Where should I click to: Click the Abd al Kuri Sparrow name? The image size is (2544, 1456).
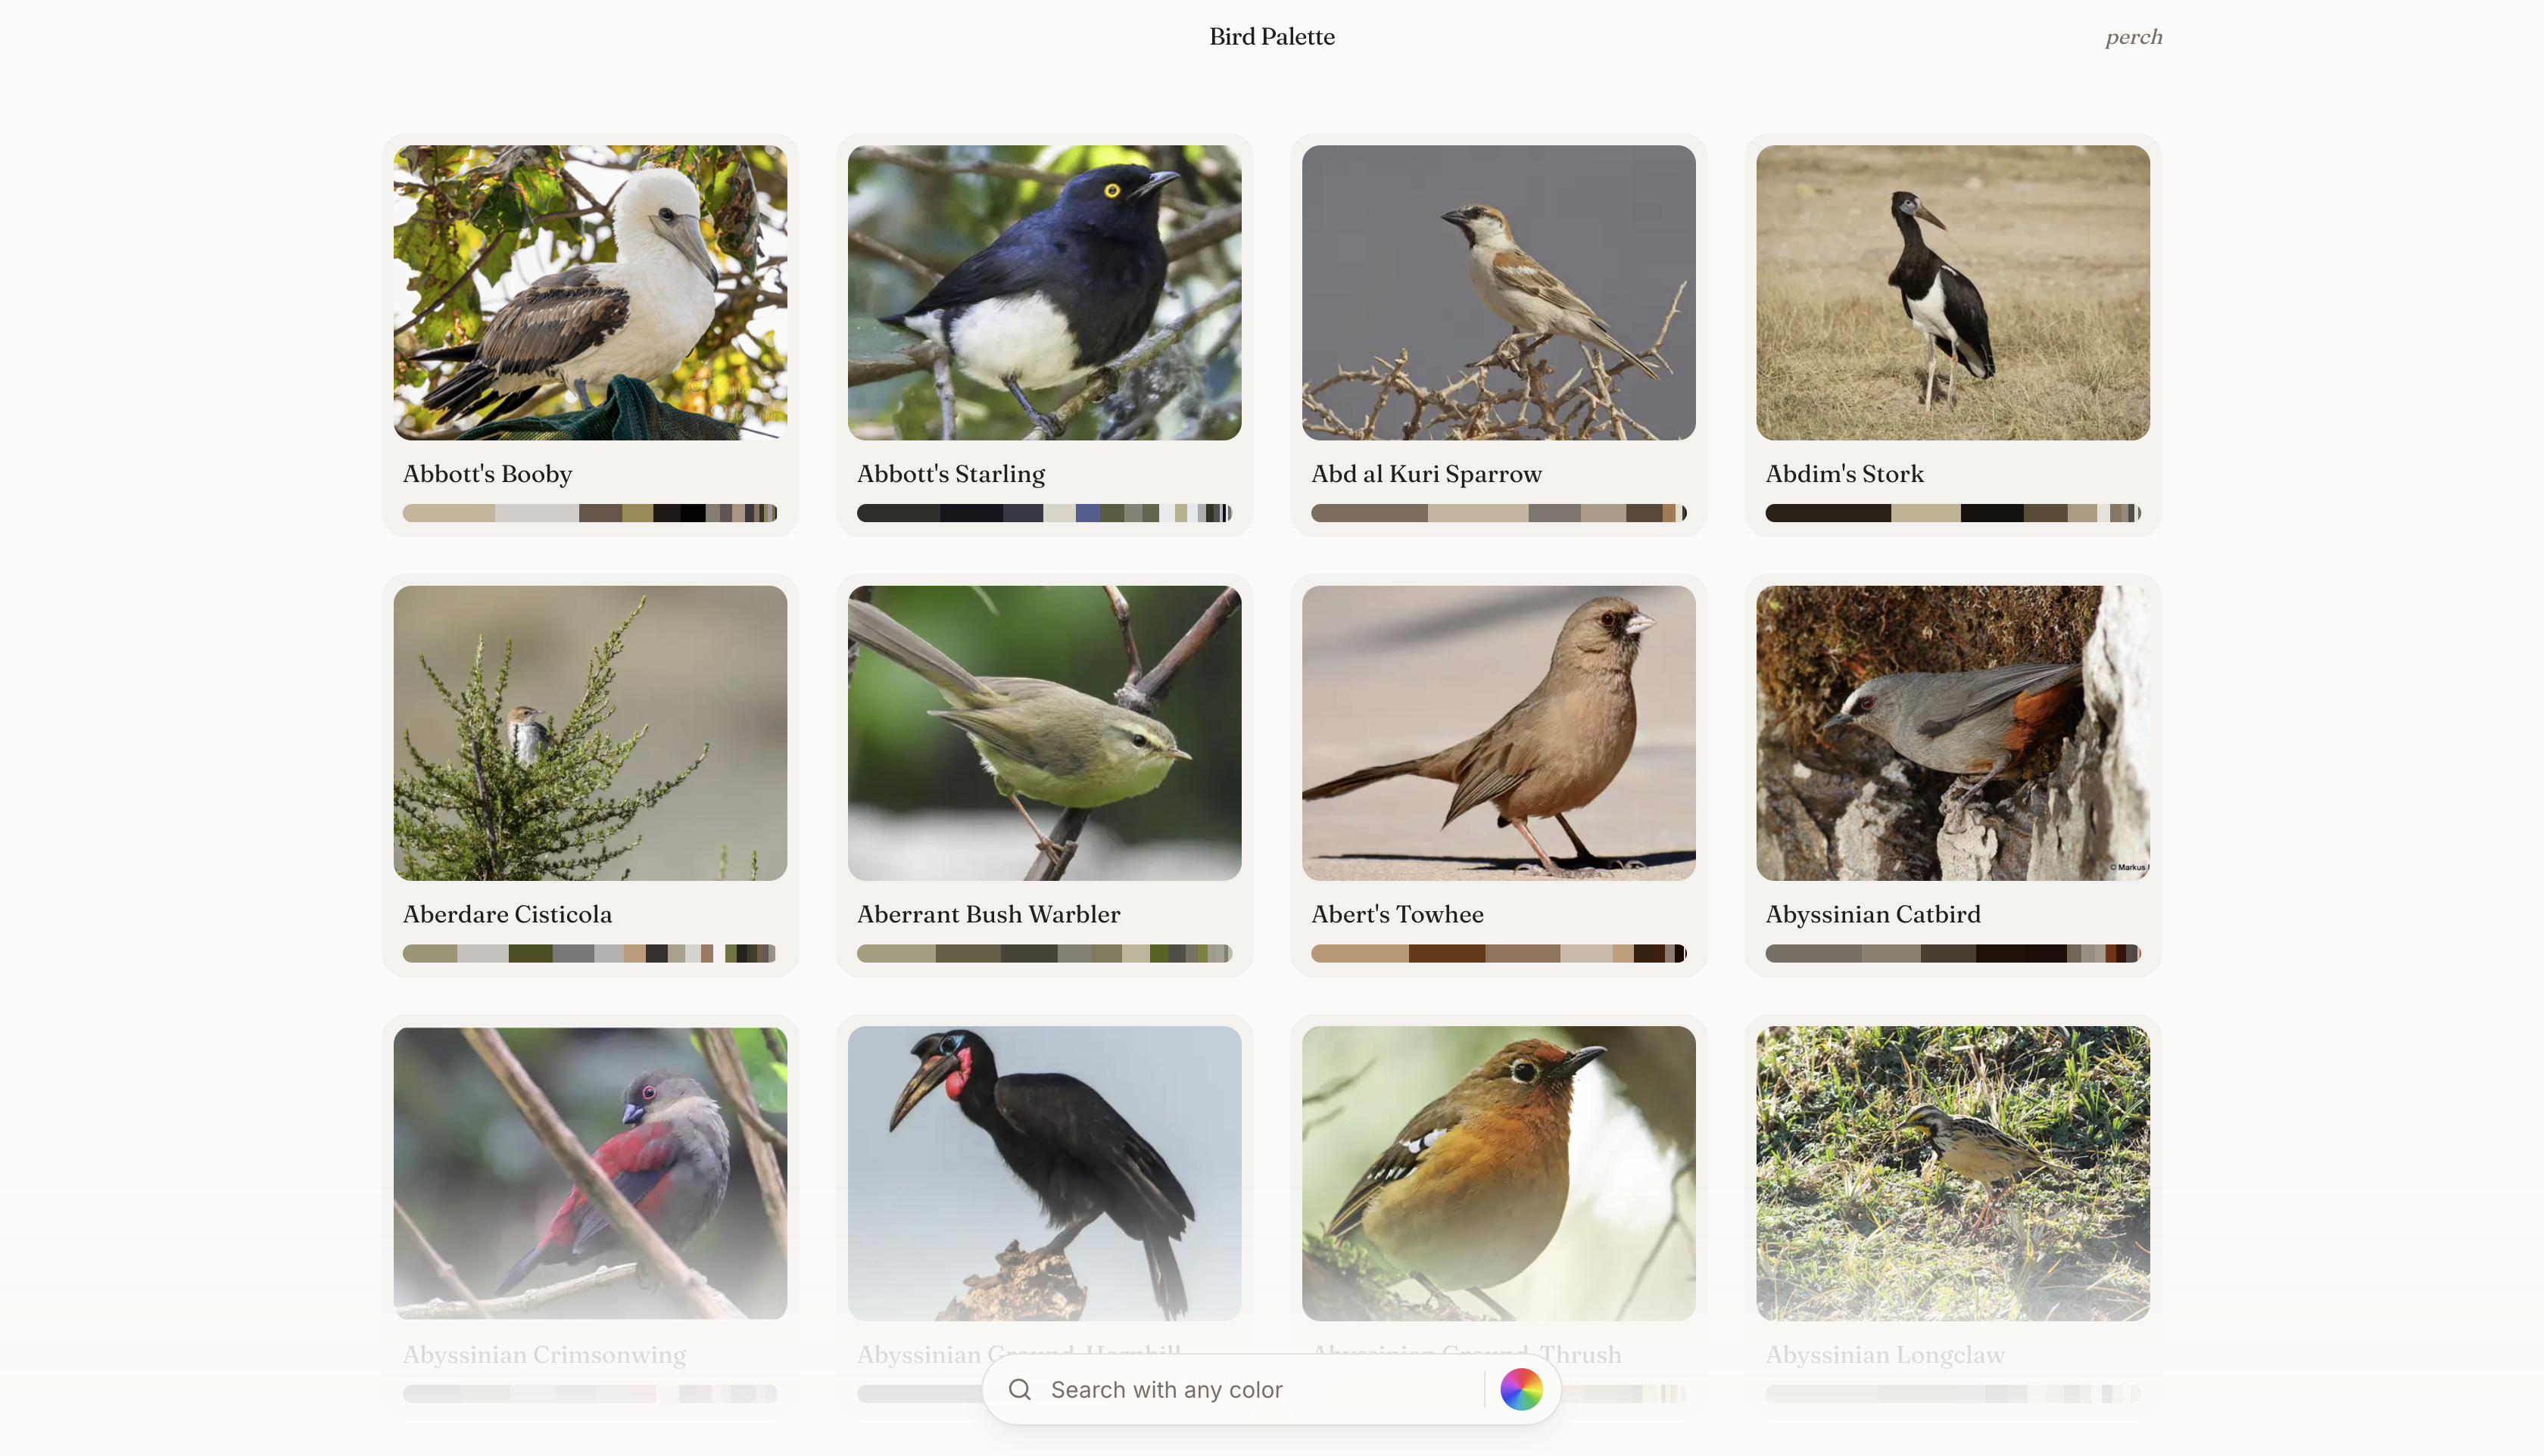(x=1426, y=474)
